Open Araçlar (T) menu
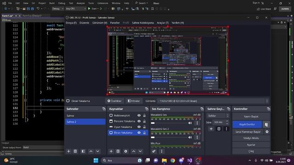 pos(163,23)
